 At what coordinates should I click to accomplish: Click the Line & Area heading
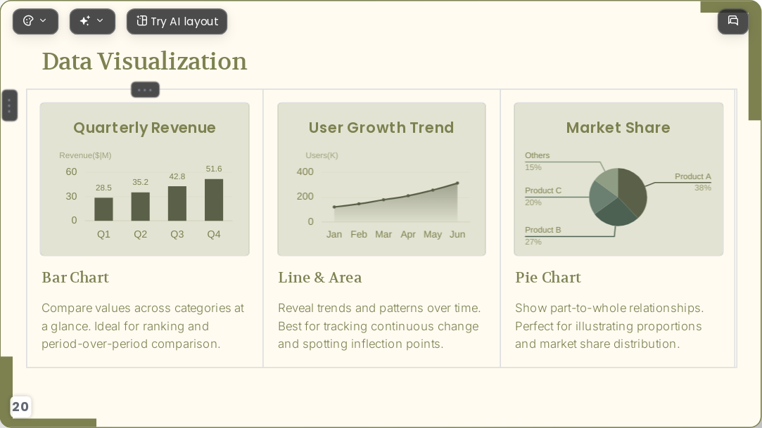(x=319, y=278)
